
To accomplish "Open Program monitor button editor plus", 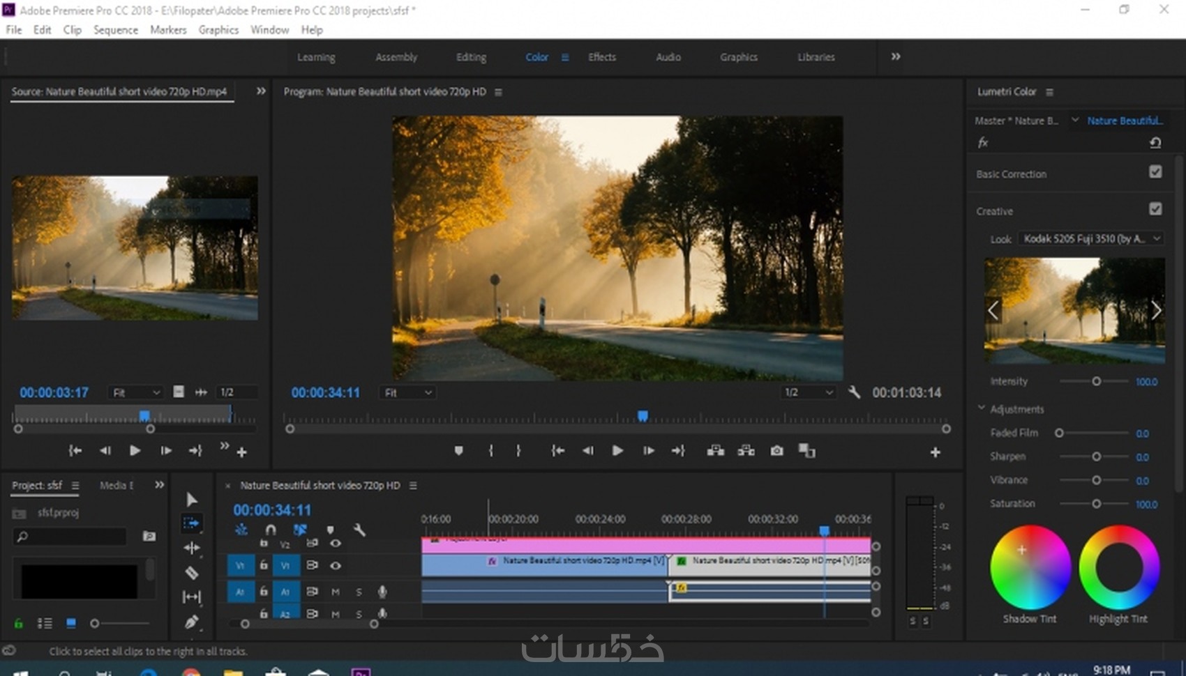I will pos(935,452).
